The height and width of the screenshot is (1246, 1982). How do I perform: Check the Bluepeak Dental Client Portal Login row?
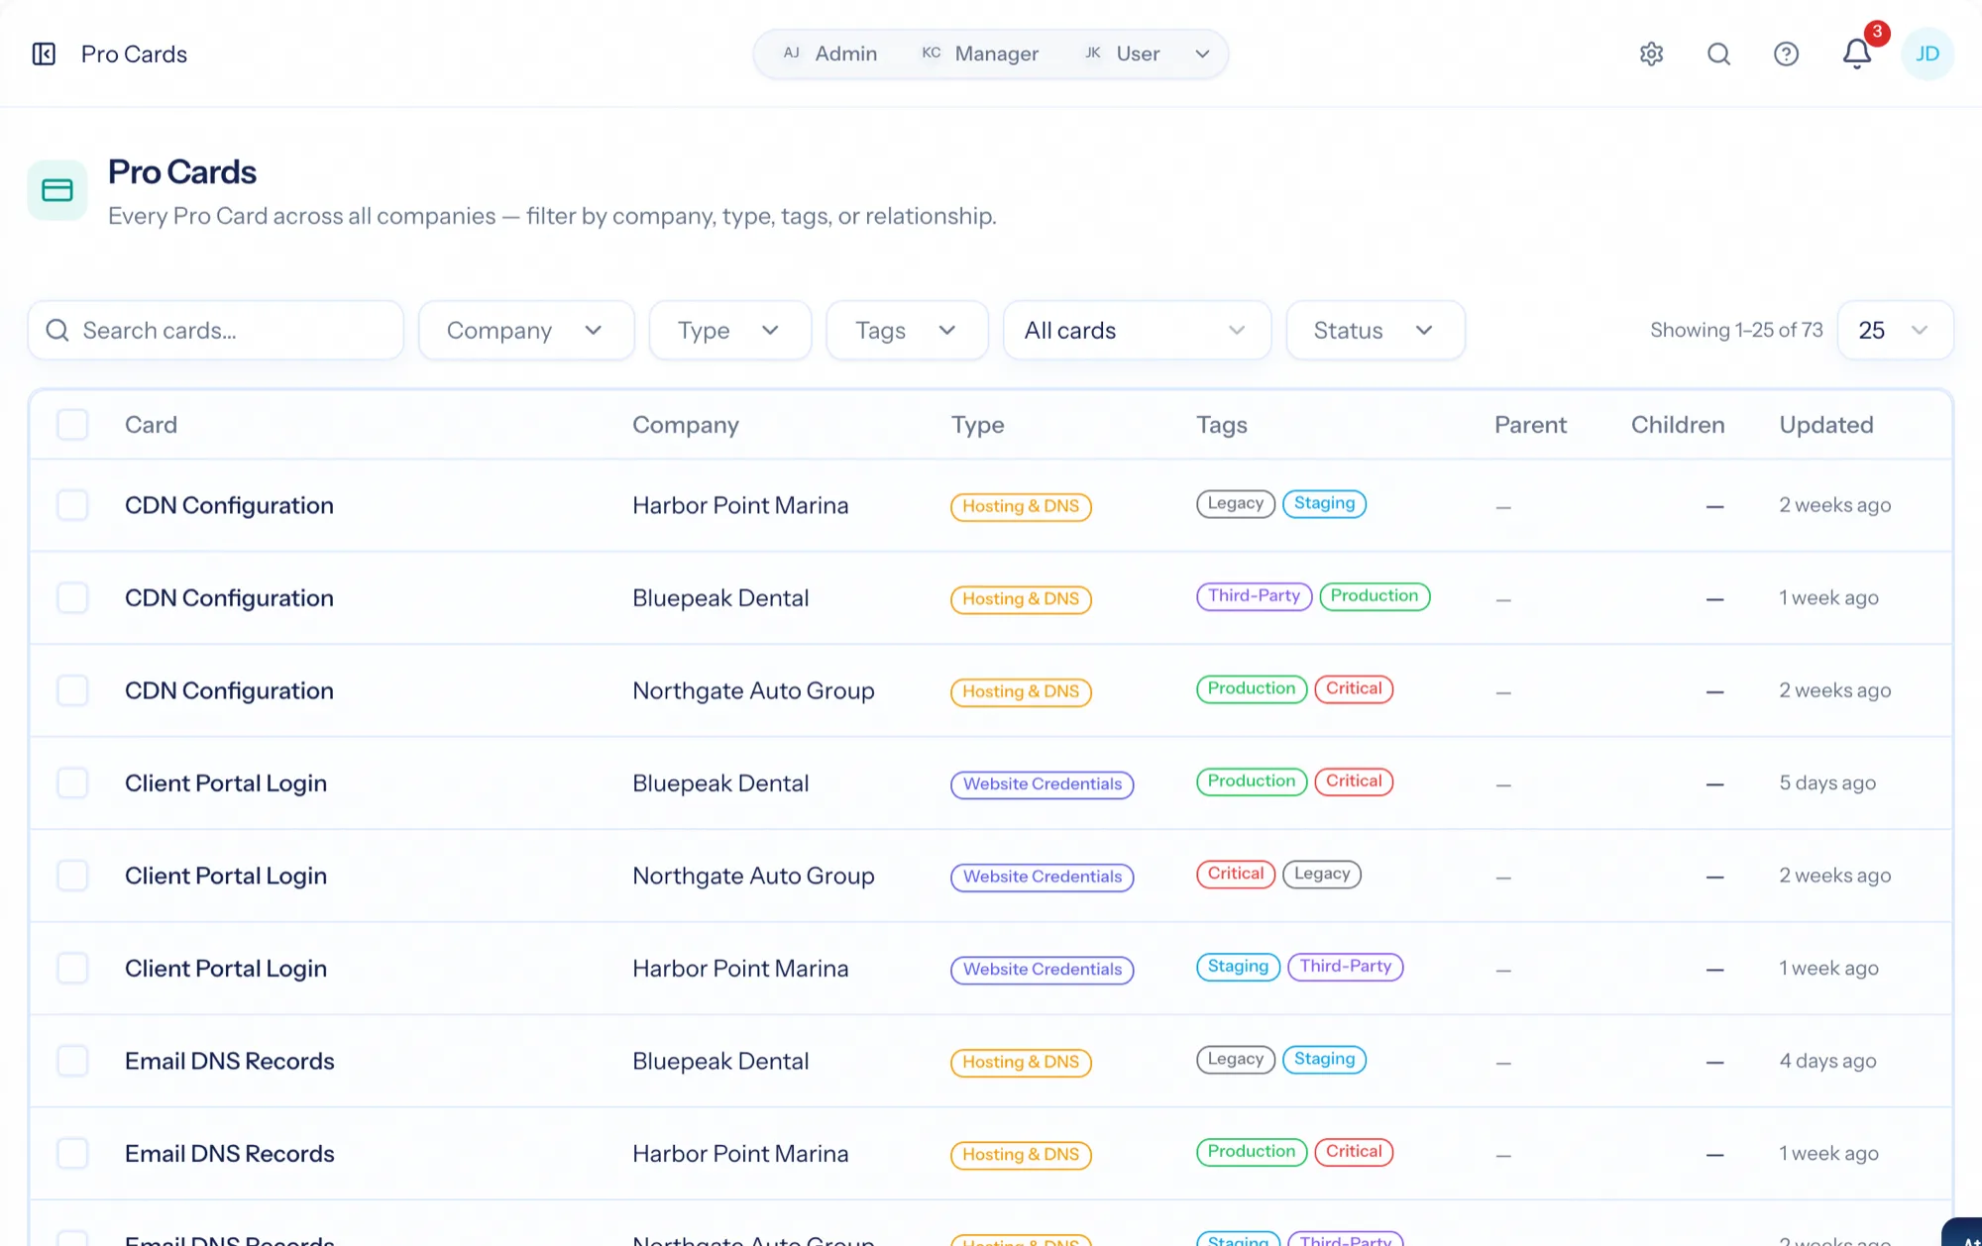pos(72,783)
